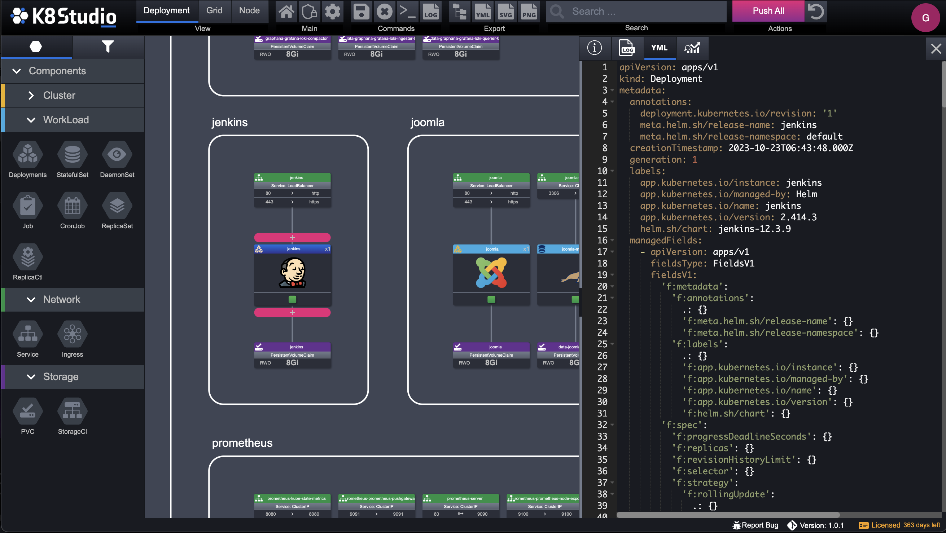Click the undo/revert arrow in Actions

(816, 12)
